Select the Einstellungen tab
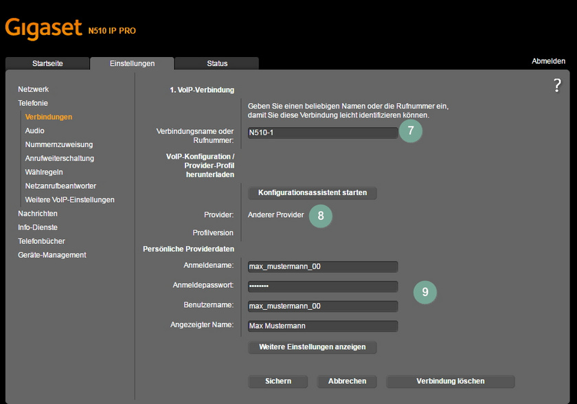This screenshot has width=577, height=404. tap(132, 63)
